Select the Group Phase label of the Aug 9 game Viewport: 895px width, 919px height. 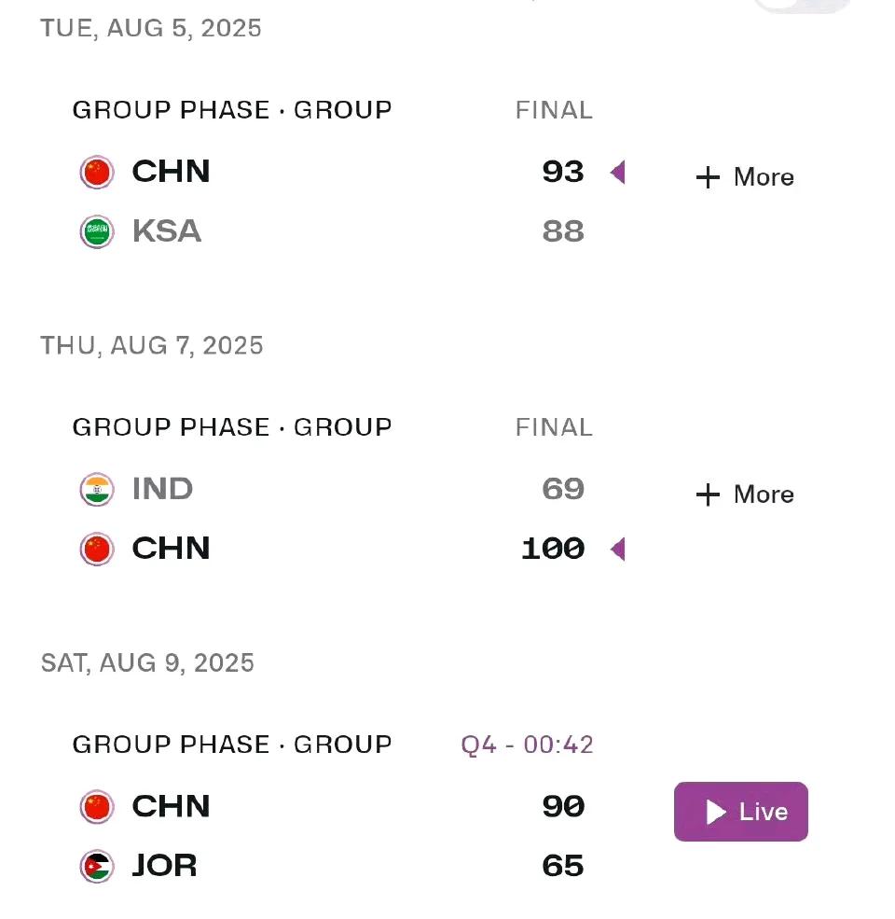click(x=232, y=745)
